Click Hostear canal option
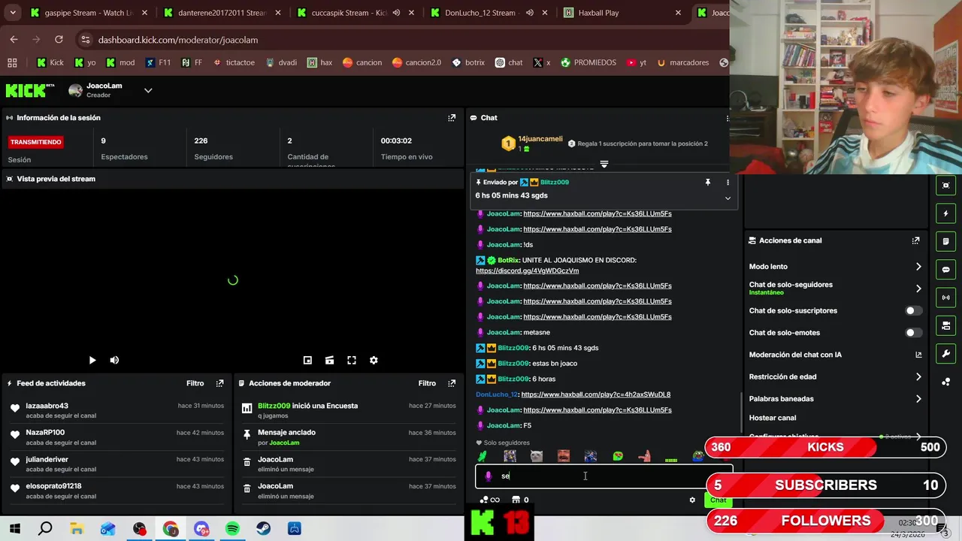962x541 pixels. [x=773, y=418]
